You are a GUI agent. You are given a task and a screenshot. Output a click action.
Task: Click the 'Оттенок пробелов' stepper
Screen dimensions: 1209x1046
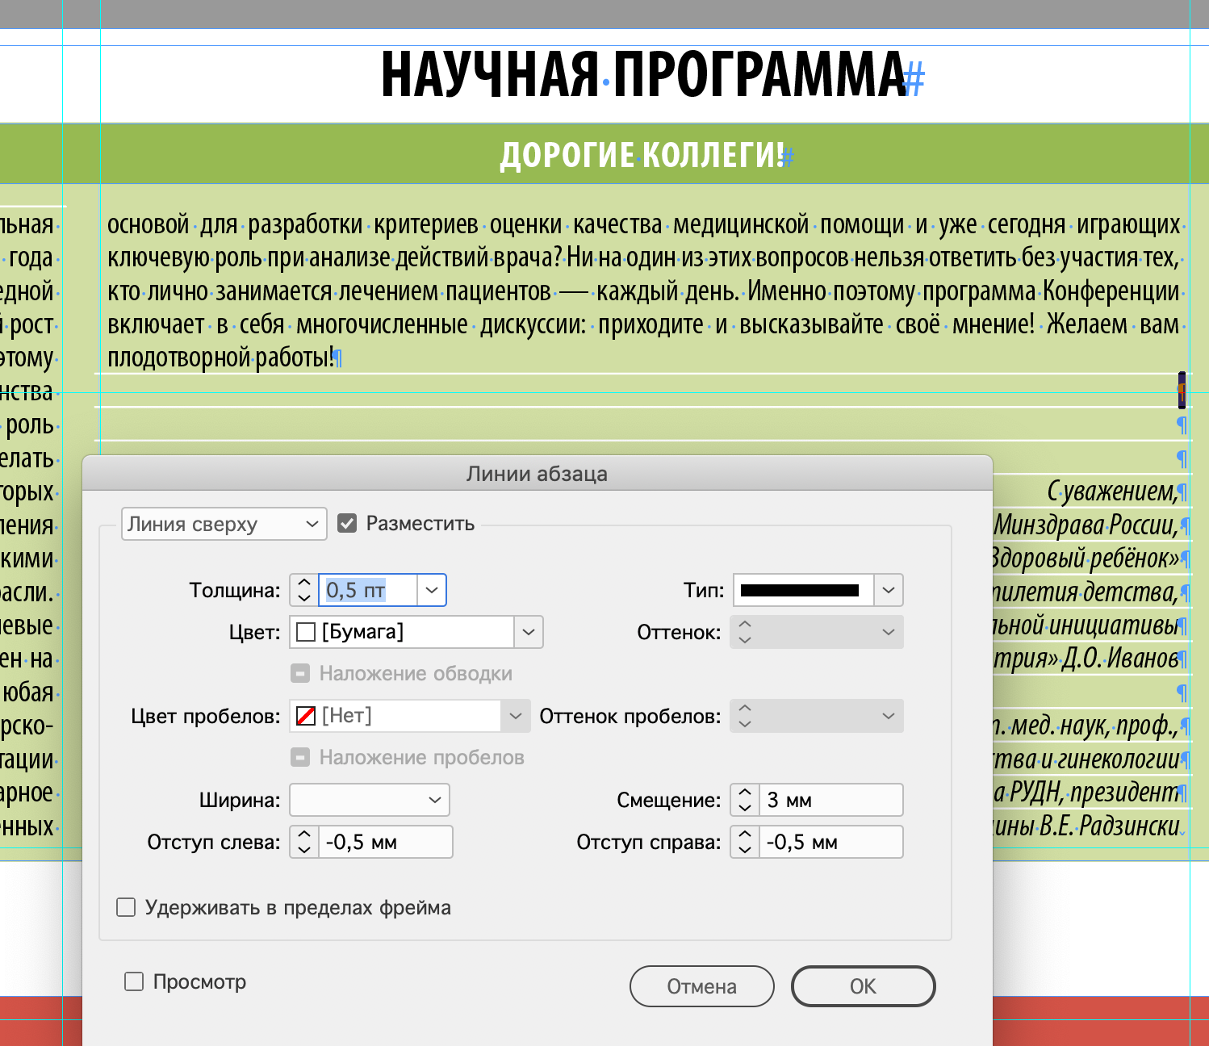click(x=745, y=716)
